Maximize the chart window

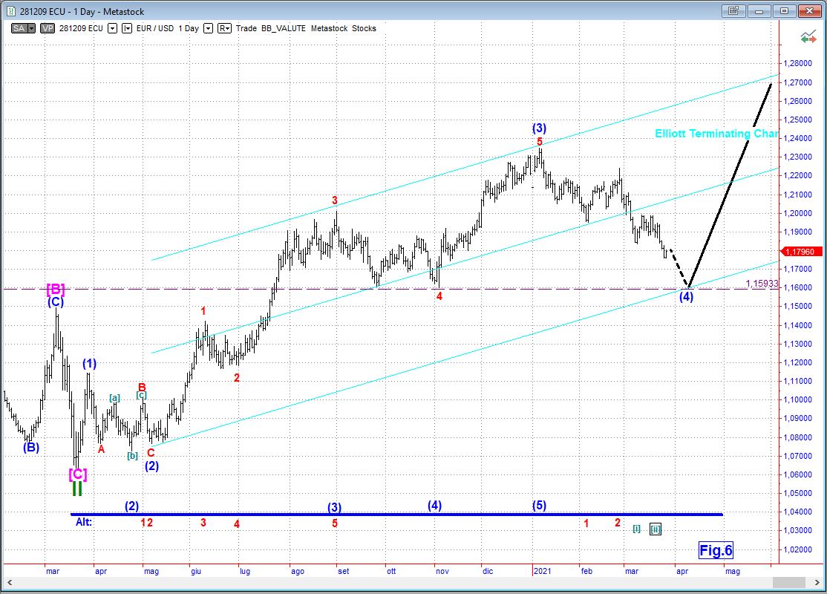point(785,10)
